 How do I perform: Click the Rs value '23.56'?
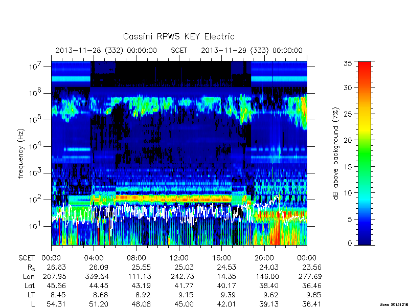pyautogui.click(x=312, y=267)
